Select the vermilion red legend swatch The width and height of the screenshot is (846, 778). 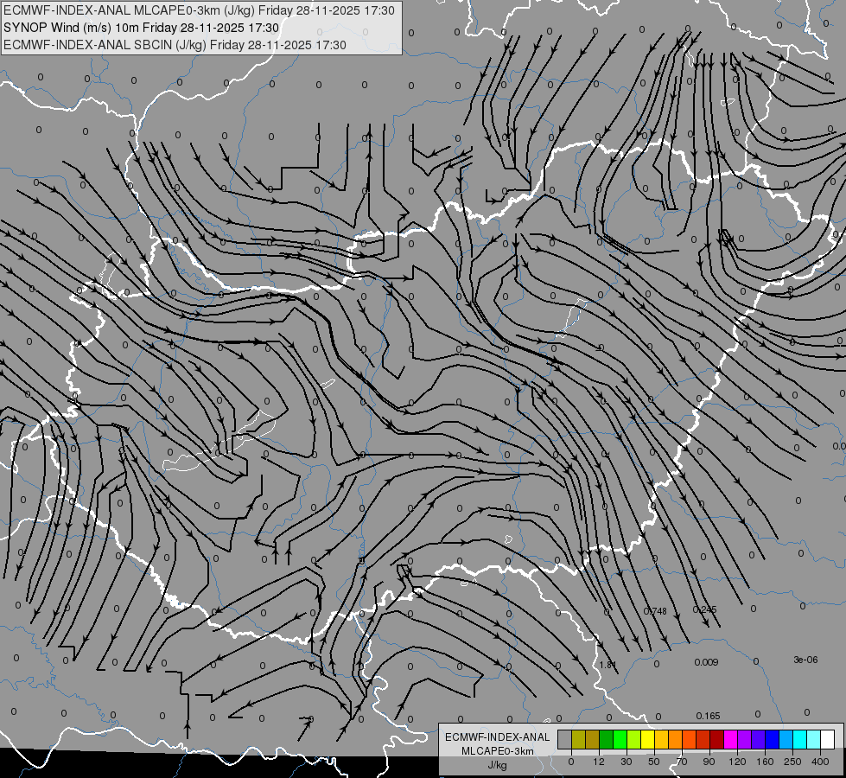click(703, 740)
